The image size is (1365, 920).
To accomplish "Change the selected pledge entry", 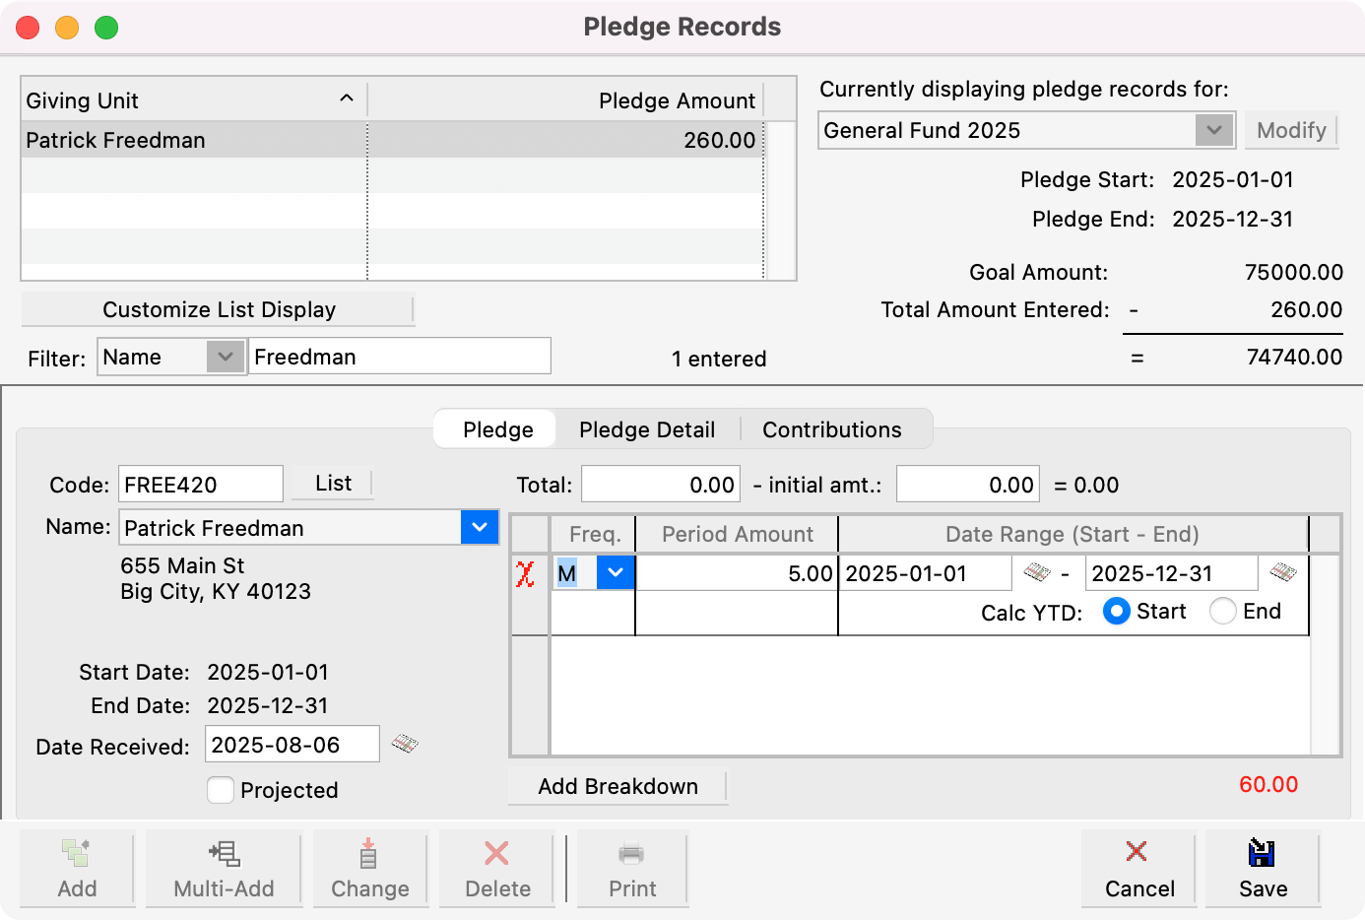I will coord(369,868).
